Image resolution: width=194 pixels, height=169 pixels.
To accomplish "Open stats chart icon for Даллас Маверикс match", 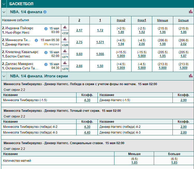I will (x=65, y=63).
